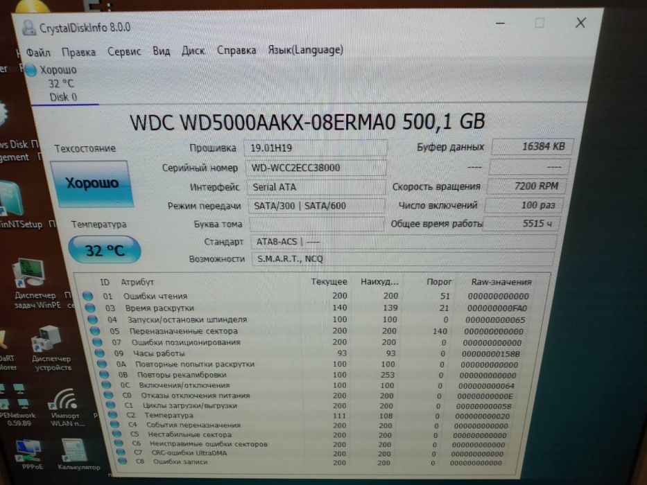
Task: Select the Переназначенные сектора attribute text
Action: point(184,331)
